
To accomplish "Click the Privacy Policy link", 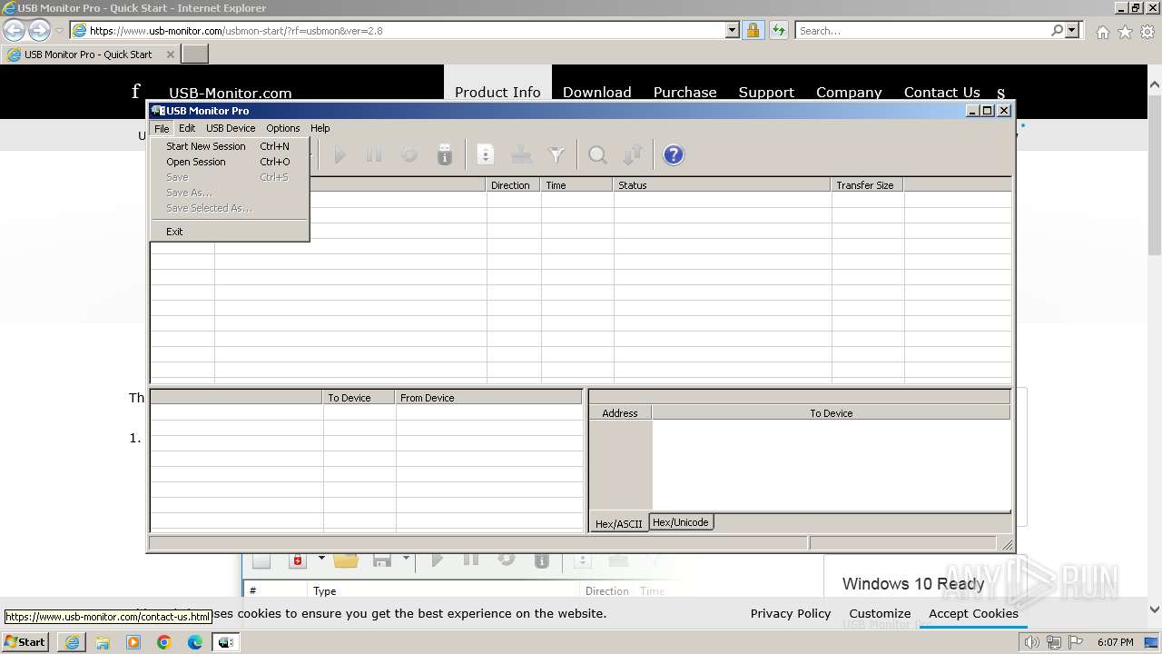I will (791, 613).
